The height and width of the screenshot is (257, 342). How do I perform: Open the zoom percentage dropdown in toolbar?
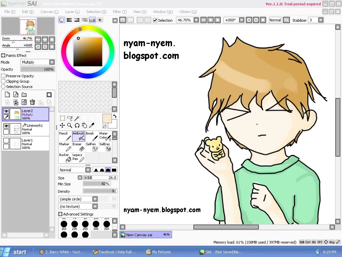click(x=196, y=20)
